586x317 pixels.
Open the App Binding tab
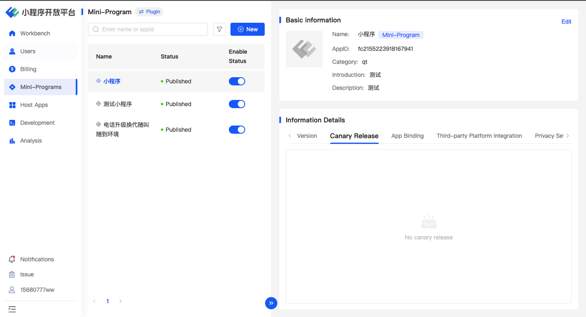coord(407,136)
